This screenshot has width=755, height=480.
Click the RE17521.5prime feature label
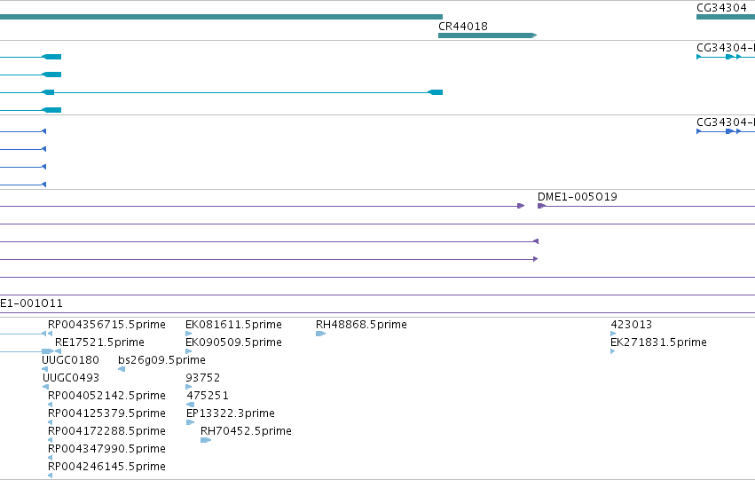click(99, 342)
